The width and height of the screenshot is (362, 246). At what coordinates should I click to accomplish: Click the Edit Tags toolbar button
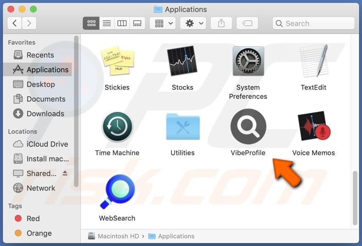(247, 23)
